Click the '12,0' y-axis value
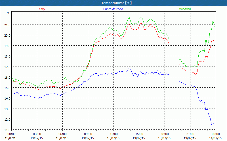The height and width of the screenshot is (141, 227). click(x=8, y=119)
